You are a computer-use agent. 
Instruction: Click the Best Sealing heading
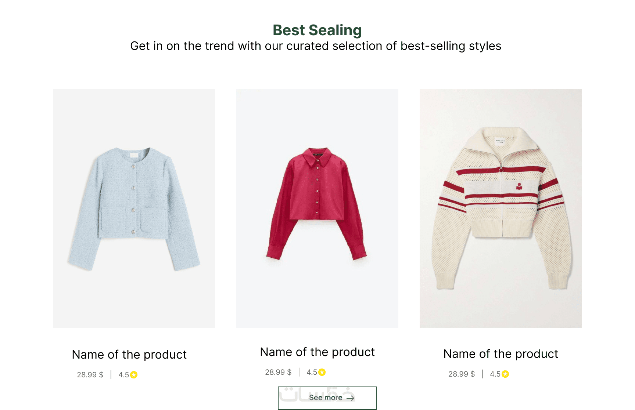click(317, 30)
